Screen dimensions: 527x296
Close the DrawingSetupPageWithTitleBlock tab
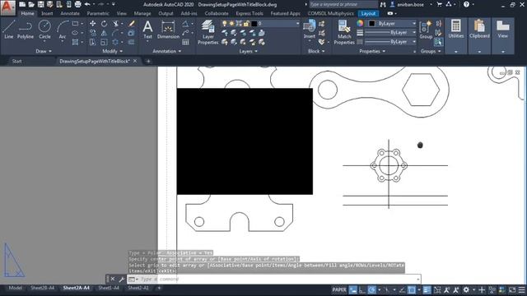[135, 61]
